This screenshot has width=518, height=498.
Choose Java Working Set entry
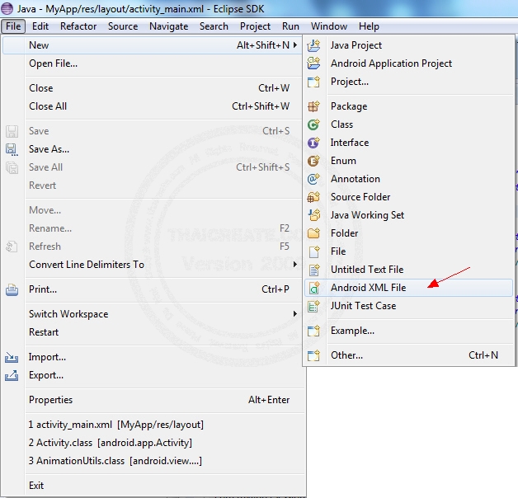point(408,215)
